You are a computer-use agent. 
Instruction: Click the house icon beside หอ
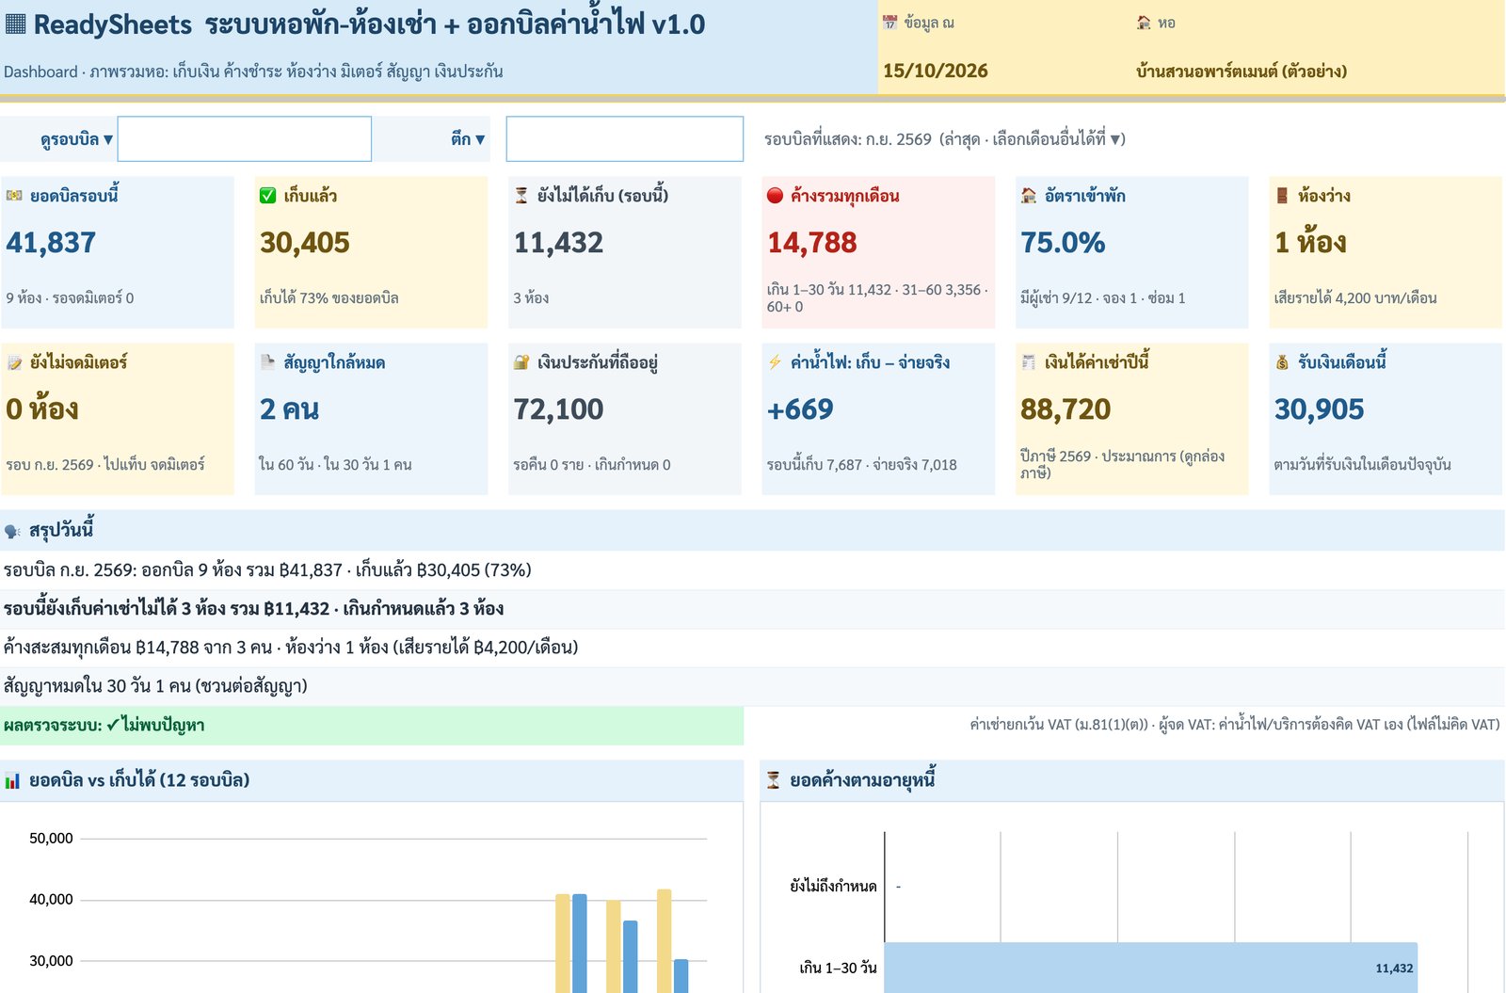click(1144, 23)
